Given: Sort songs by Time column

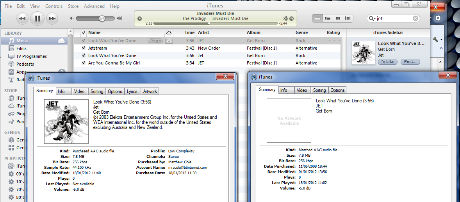Looking at the screenshot, I should coord(189,32).
